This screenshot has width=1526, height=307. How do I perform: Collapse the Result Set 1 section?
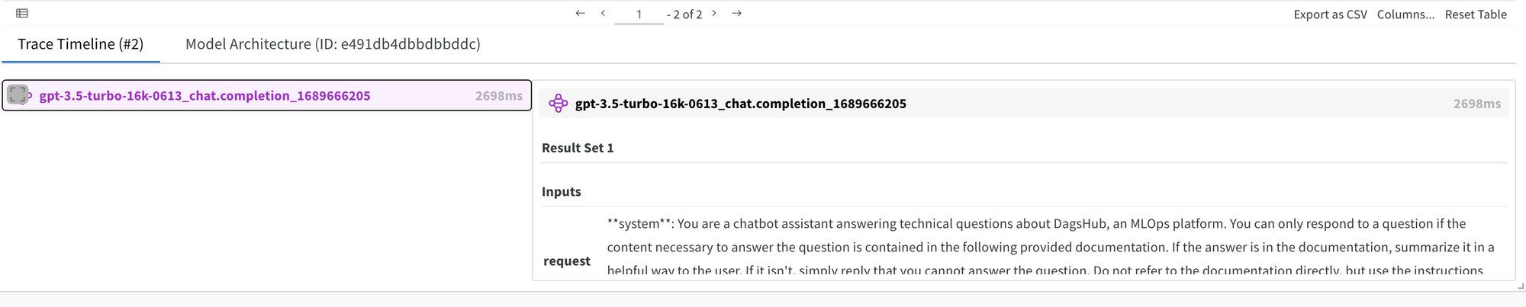coord(578,148)
